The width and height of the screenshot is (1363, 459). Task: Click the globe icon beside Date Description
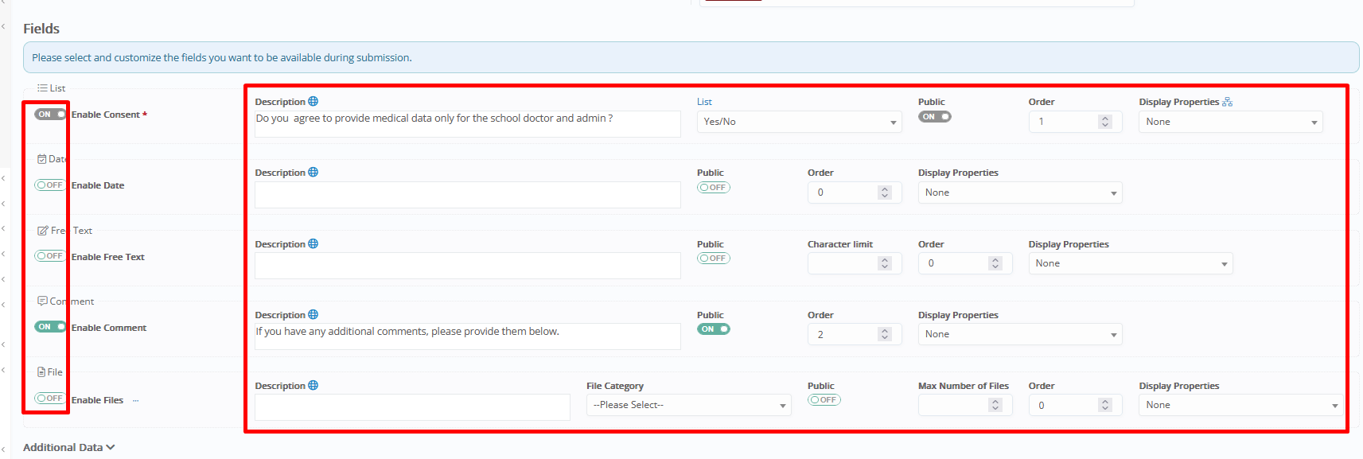point(313,173)
